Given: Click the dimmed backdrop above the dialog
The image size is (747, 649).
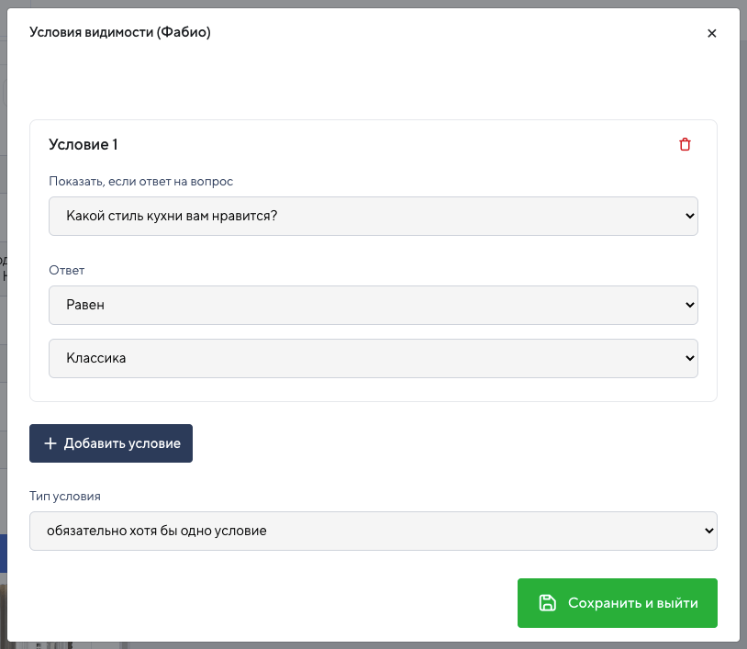Looking at the screenshot, I should tap(373, 4).
